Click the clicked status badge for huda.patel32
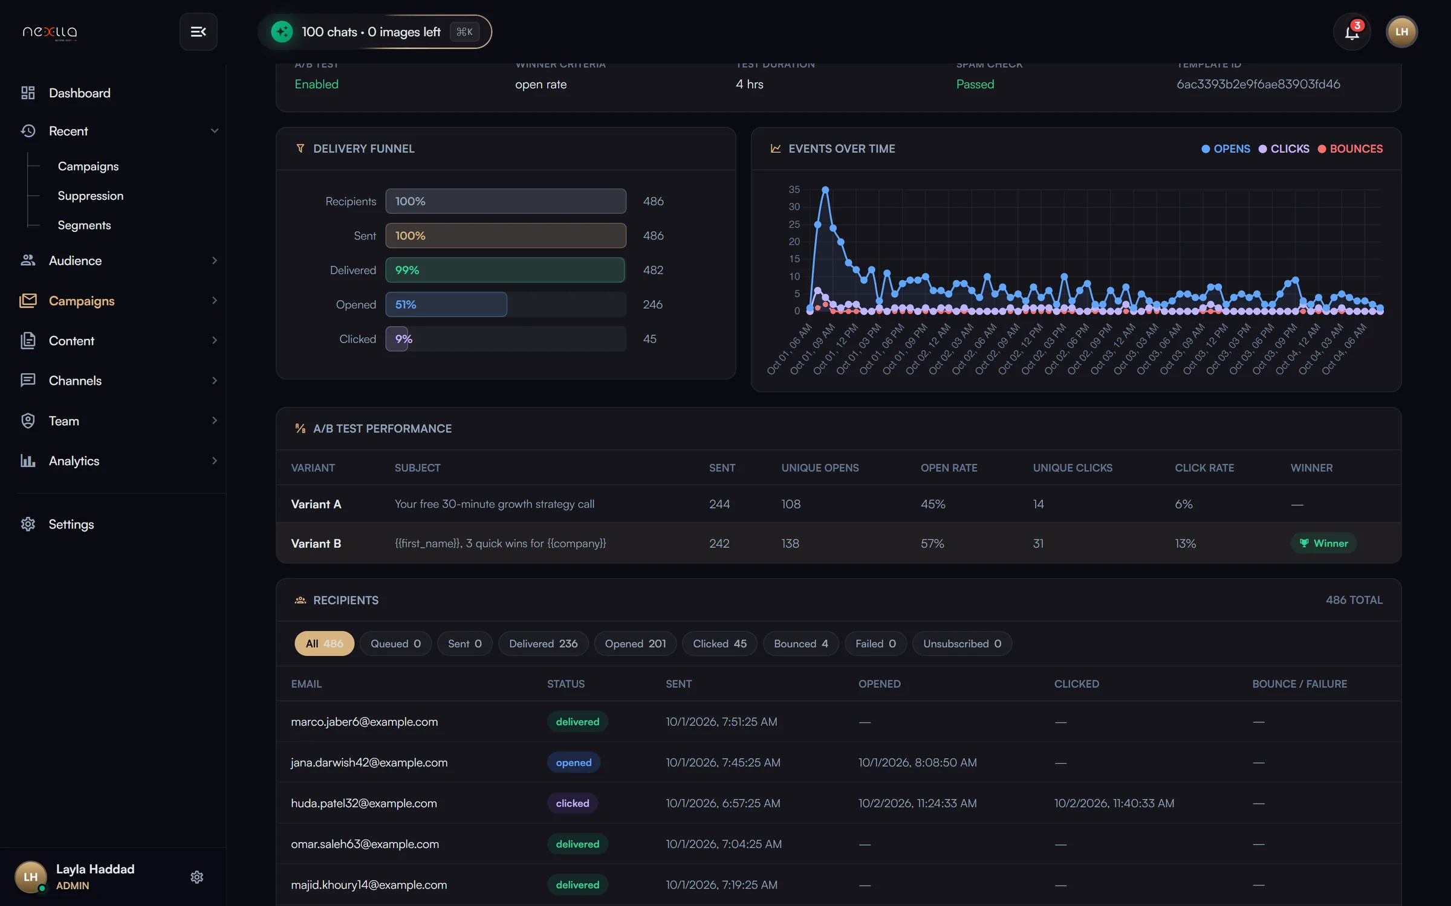Screen dimensions: 1451x906 (572, 803)
